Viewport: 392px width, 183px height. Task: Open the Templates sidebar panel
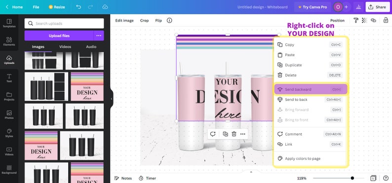tap(9, 23)
